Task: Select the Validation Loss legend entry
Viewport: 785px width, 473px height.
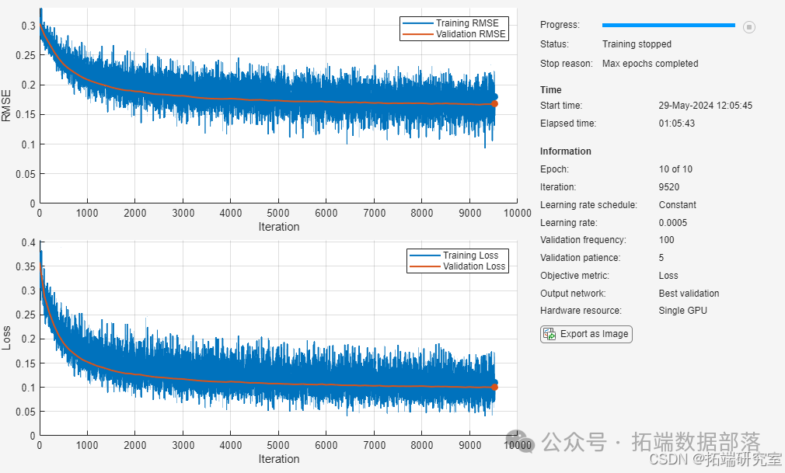Action: tap(457, 266)
